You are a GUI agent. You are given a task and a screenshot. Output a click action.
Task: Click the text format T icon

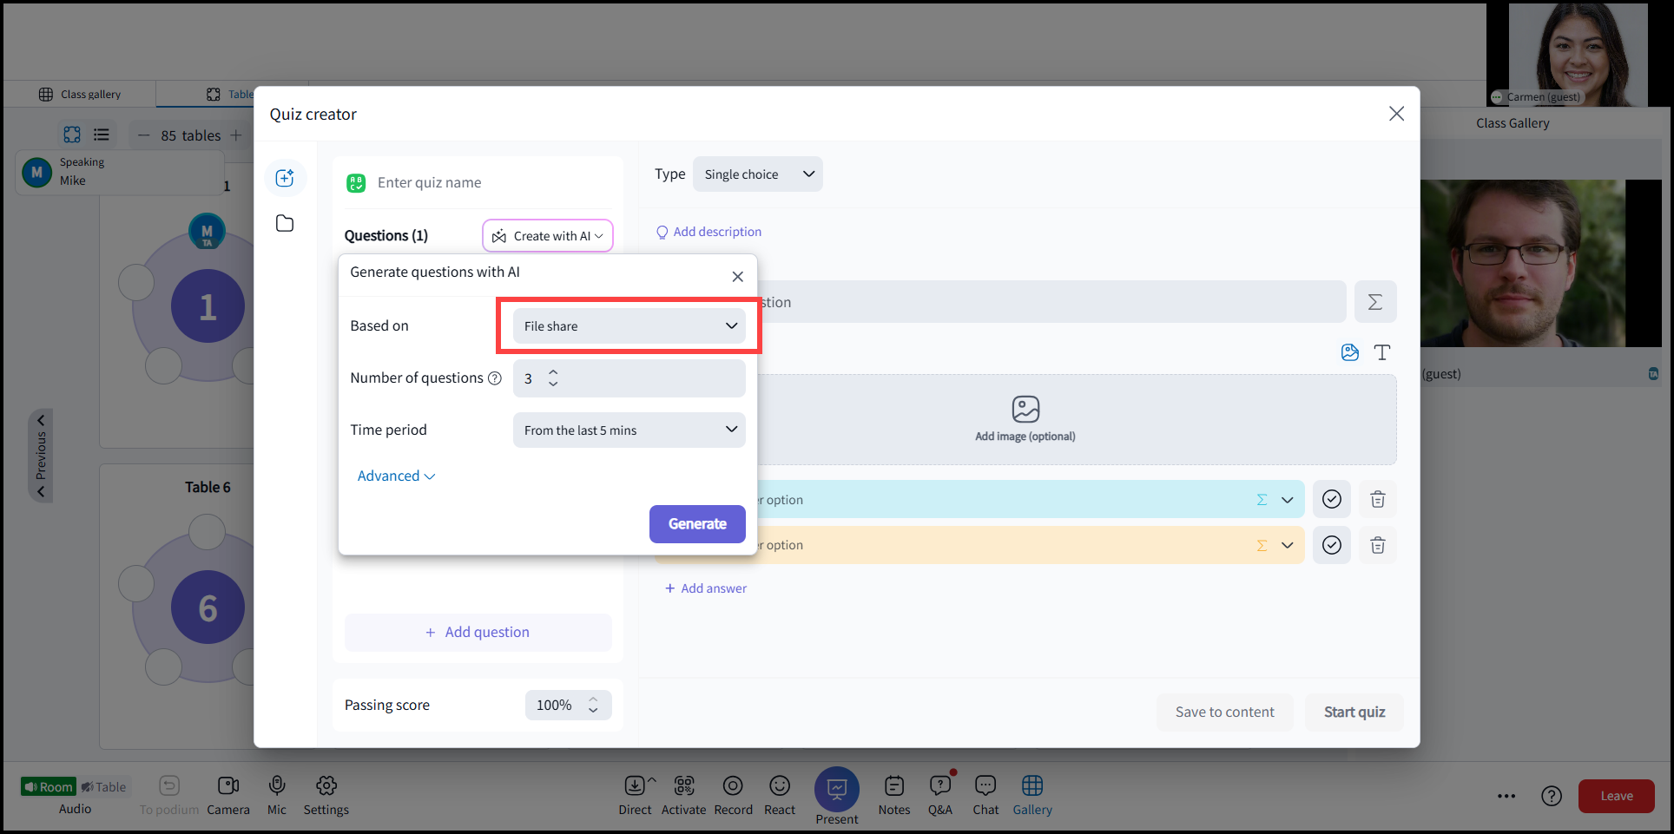[1382, 352]
